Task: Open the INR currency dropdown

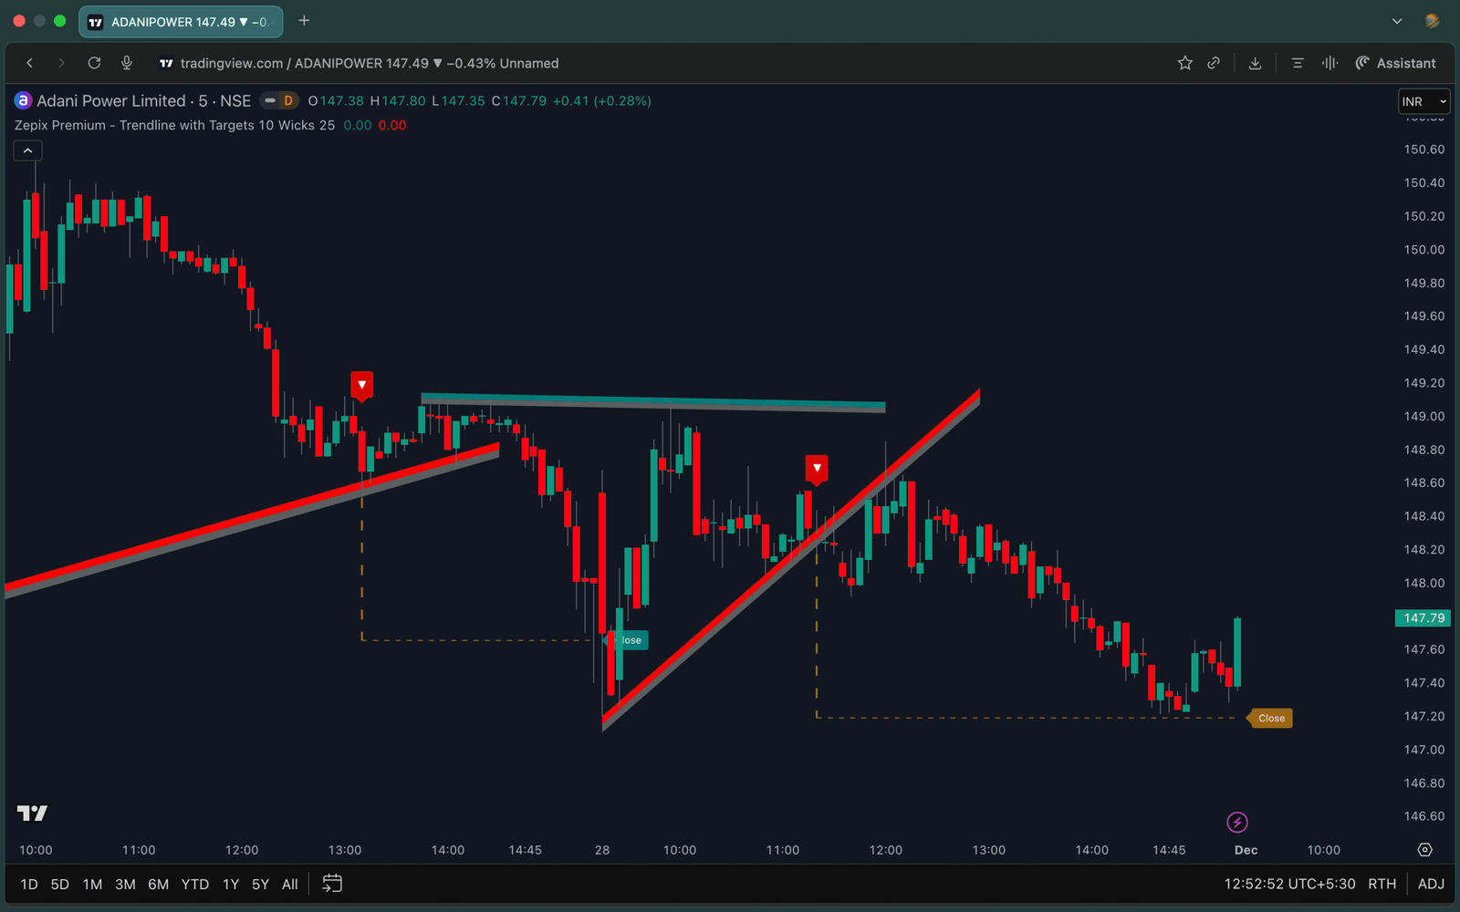Action: [1423, 101]
